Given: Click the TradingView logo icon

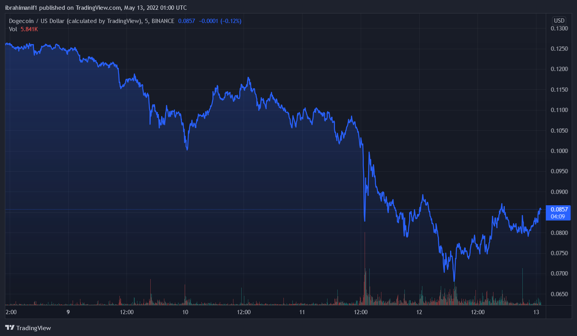Looking at the screenshot, I should pyautogui.click(x=10, y=328).
